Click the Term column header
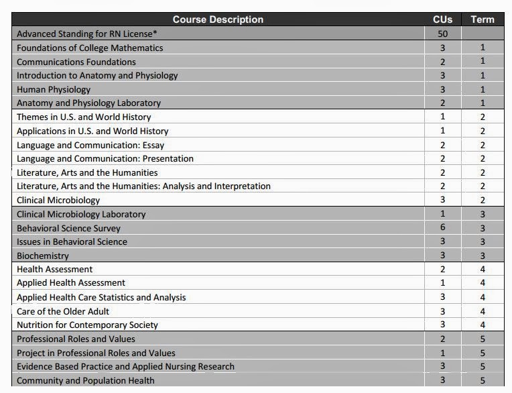512x393 pixels. pos(483,19)
